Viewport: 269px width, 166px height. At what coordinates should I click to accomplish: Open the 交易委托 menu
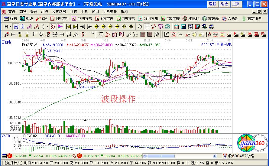pyautogui.click(x=110, y=11)
